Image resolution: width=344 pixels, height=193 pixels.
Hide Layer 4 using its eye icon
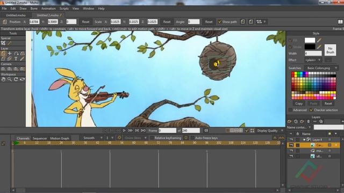point(291,139)
